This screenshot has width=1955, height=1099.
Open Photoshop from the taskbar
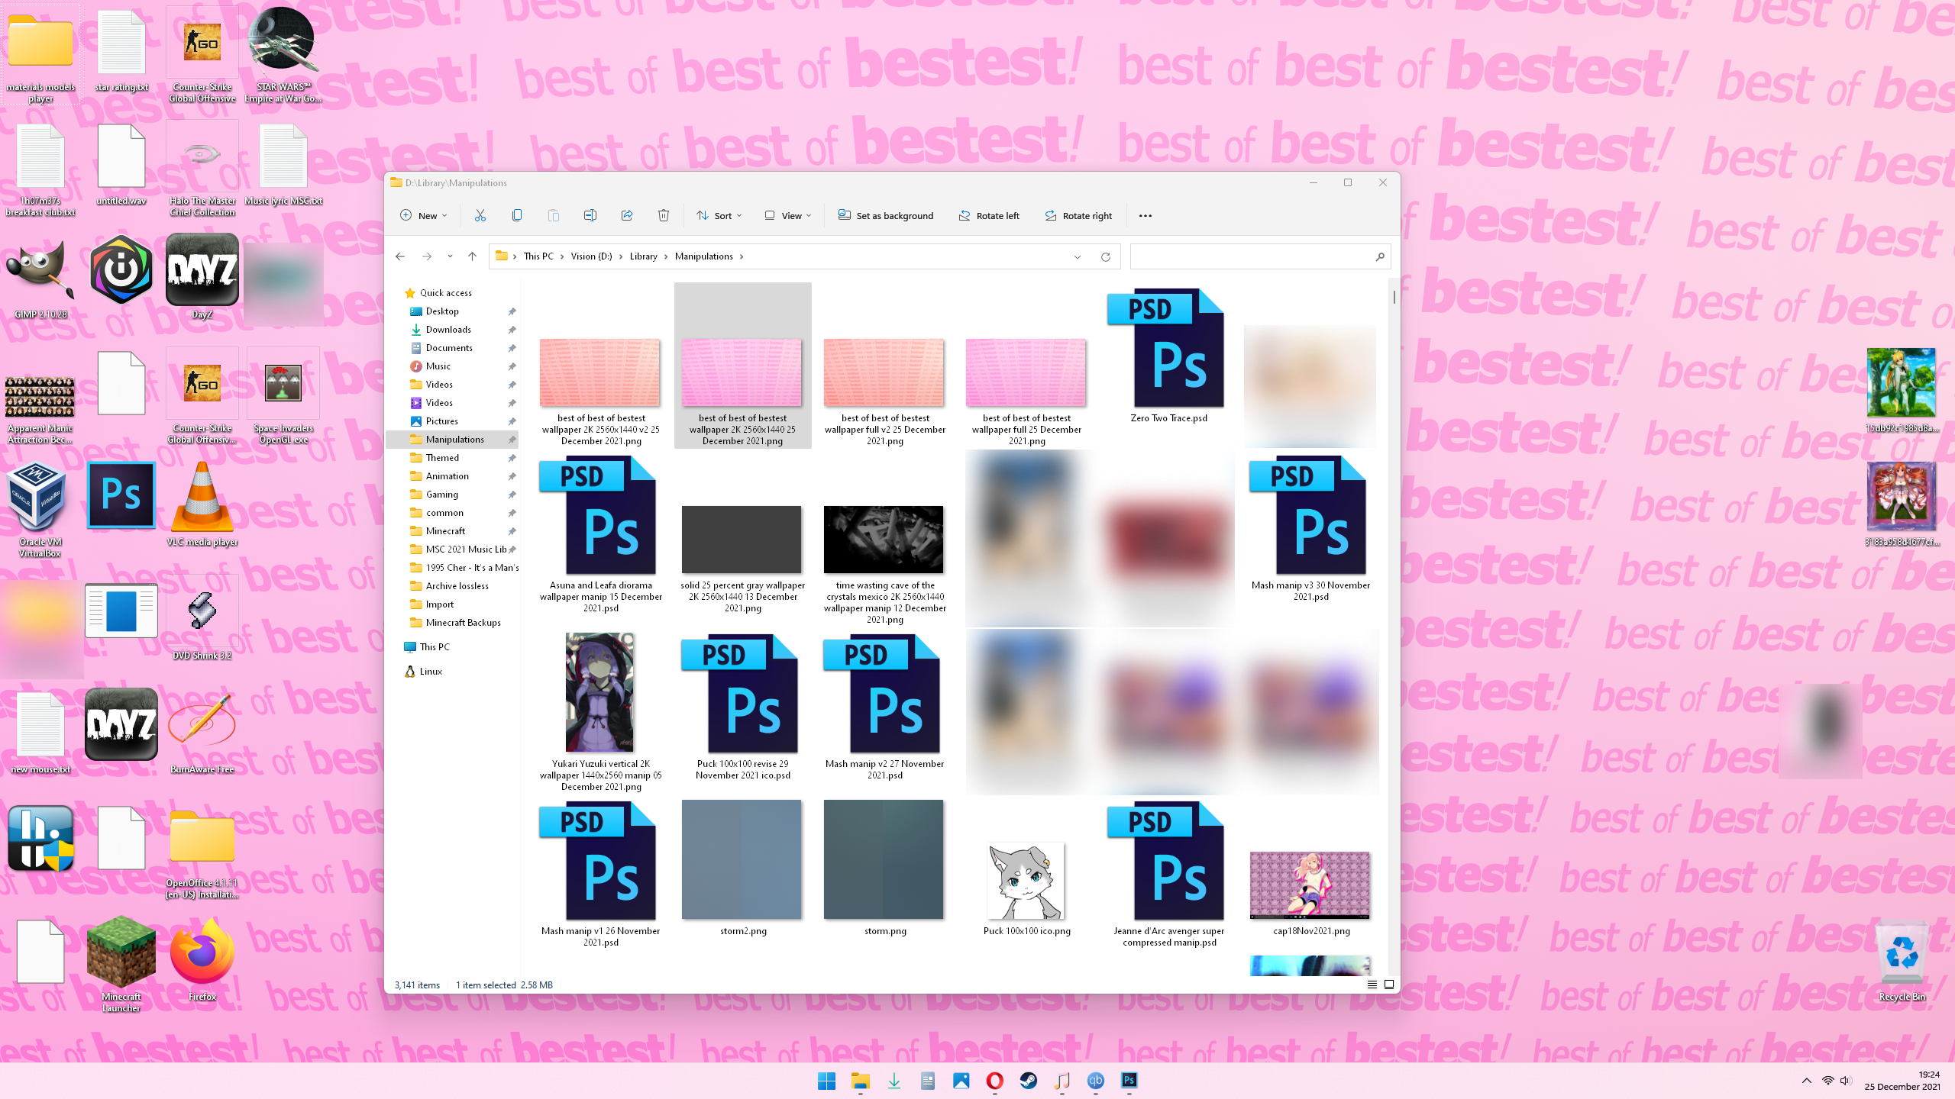click(x=1129, y=1080)
